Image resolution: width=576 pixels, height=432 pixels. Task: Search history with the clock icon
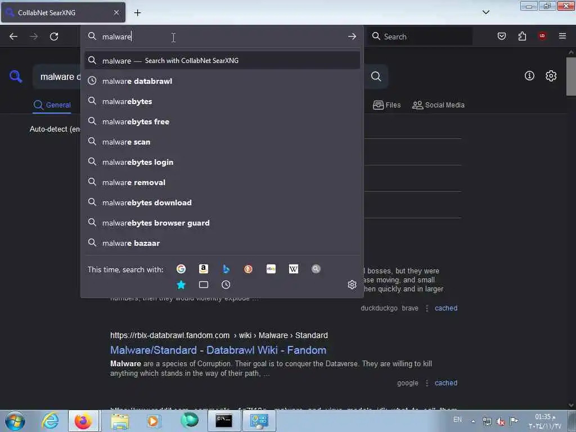click(226, 285)
